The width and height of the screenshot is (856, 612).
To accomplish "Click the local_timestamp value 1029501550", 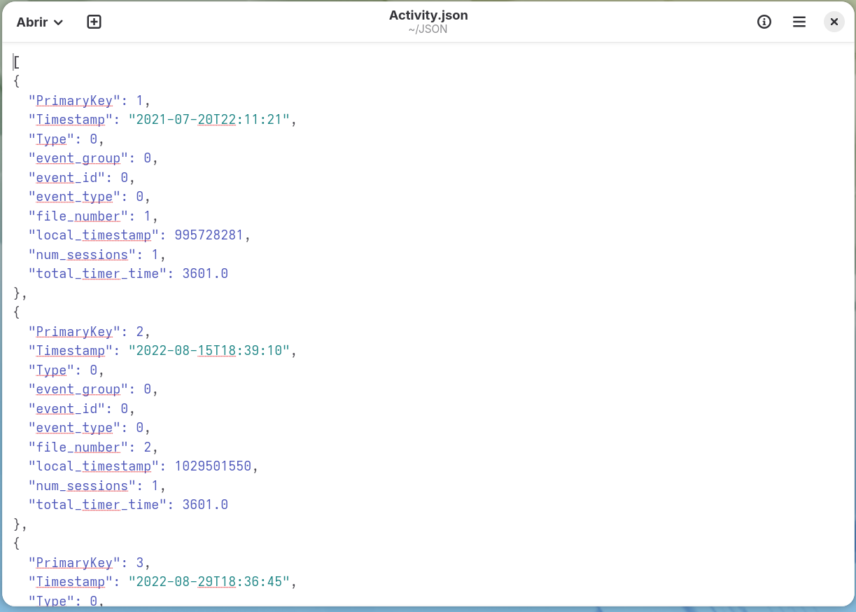I will (213, 466).
